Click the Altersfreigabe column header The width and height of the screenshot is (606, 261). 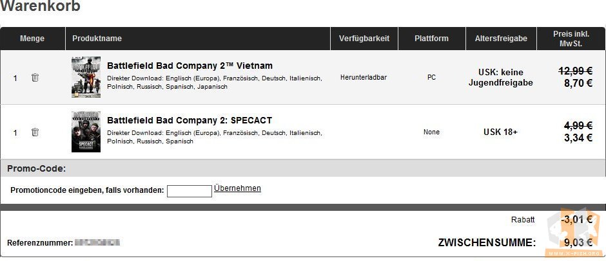click(501, 39)
